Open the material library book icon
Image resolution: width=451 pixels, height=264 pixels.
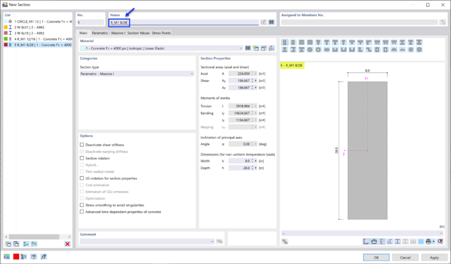point(248,48)
